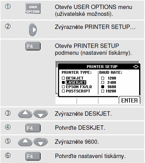Select the EPSON FX/LQ checkbox

click(x=63, y=87)
